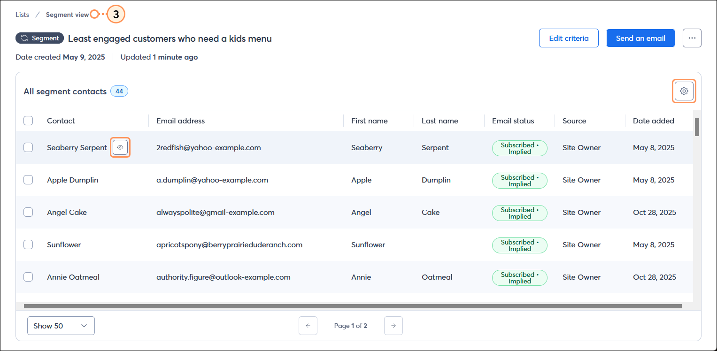The height and width of the screenshot is (351, 717).
Task: Select the checkbox for Annie Oatmeal
Action: click(28, 277)
